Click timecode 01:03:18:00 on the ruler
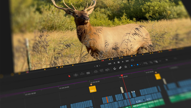The width and height of the screenshot is (191, 108). 30,94
